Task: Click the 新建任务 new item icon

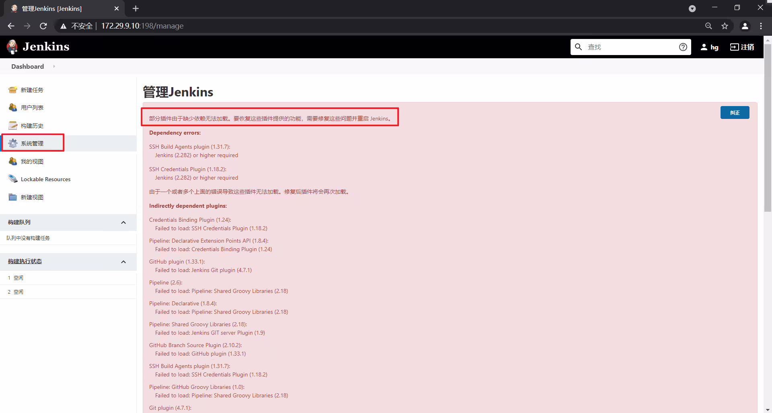Action: click(x=13, y=90)
